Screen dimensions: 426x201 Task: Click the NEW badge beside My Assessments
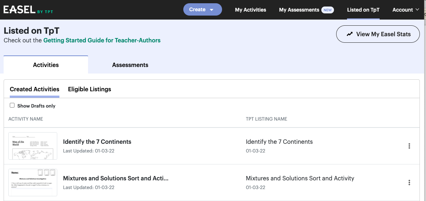[x=327, y=10]
